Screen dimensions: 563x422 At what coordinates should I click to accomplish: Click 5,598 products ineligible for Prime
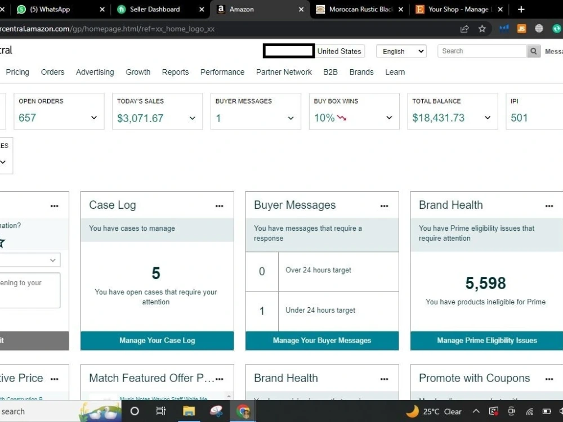[x=485, y=283]
